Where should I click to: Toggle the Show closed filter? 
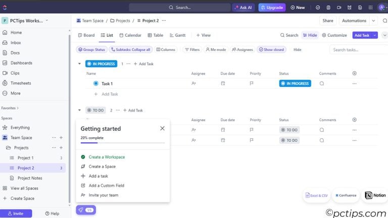click(271, 49)
